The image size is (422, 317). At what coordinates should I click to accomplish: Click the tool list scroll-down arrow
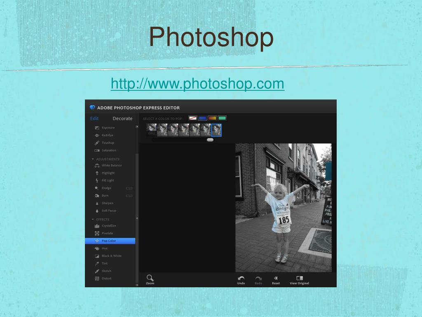(137, 285)
